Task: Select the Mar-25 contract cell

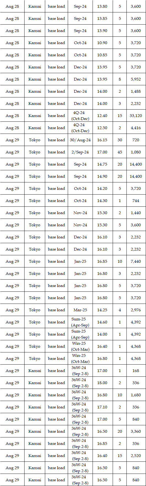Action: pos(80,310)
